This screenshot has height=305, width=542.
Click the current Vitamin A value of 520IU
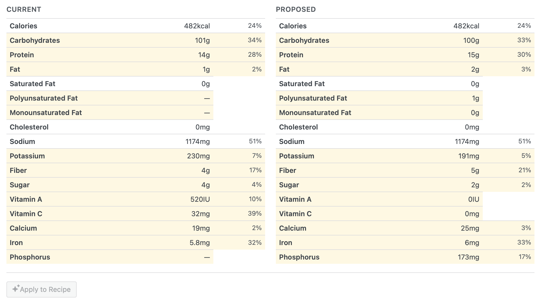click(200, 199)
